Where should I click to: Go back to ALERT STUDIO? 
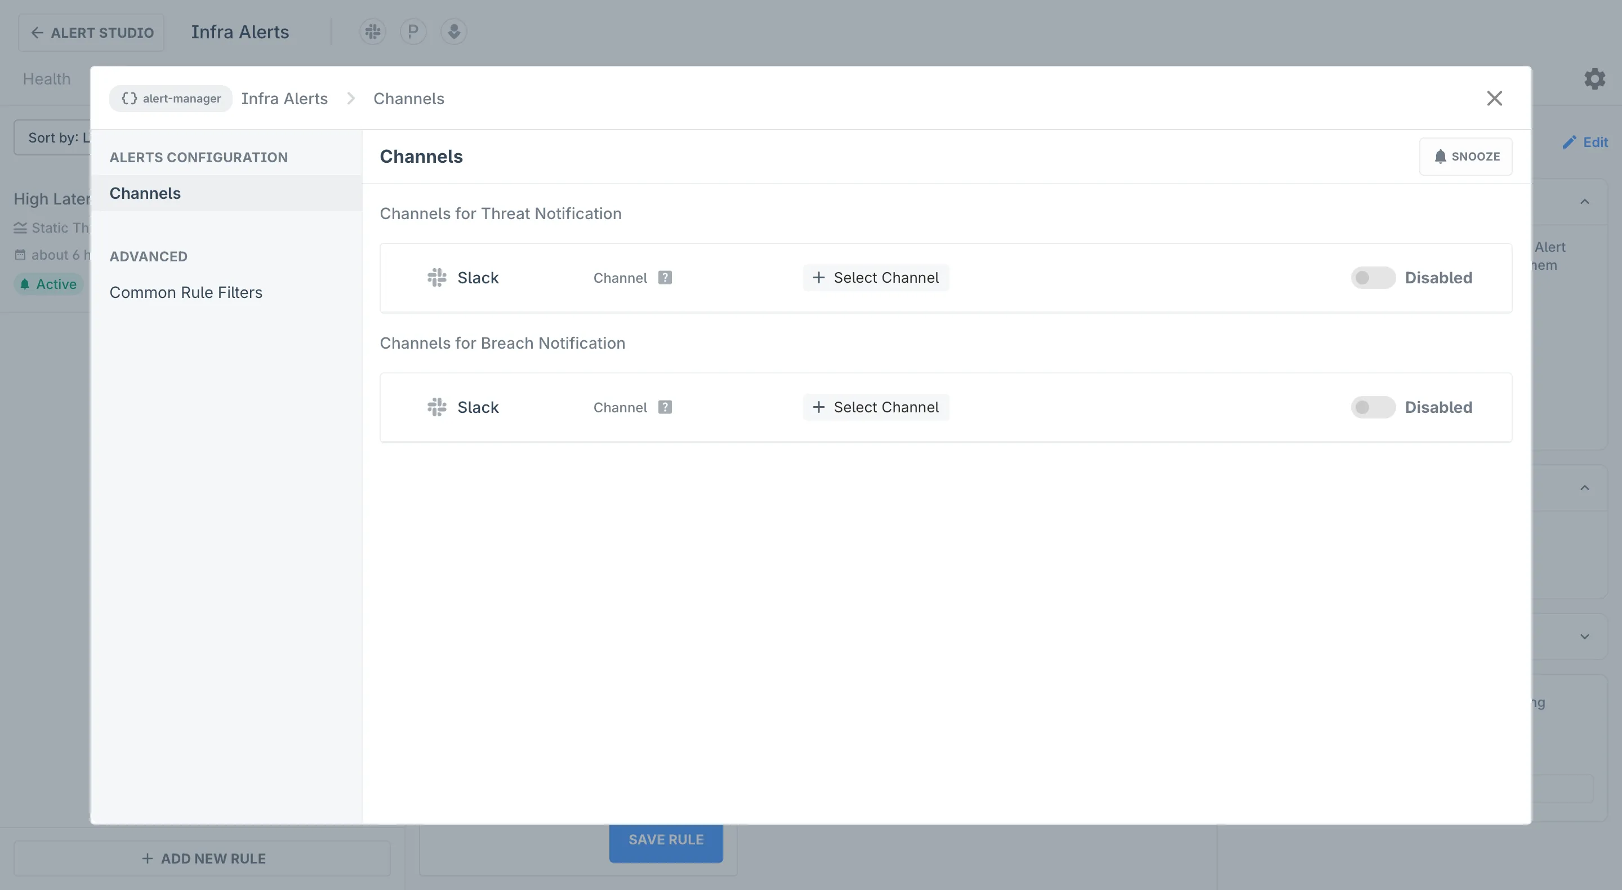[92, 33]
